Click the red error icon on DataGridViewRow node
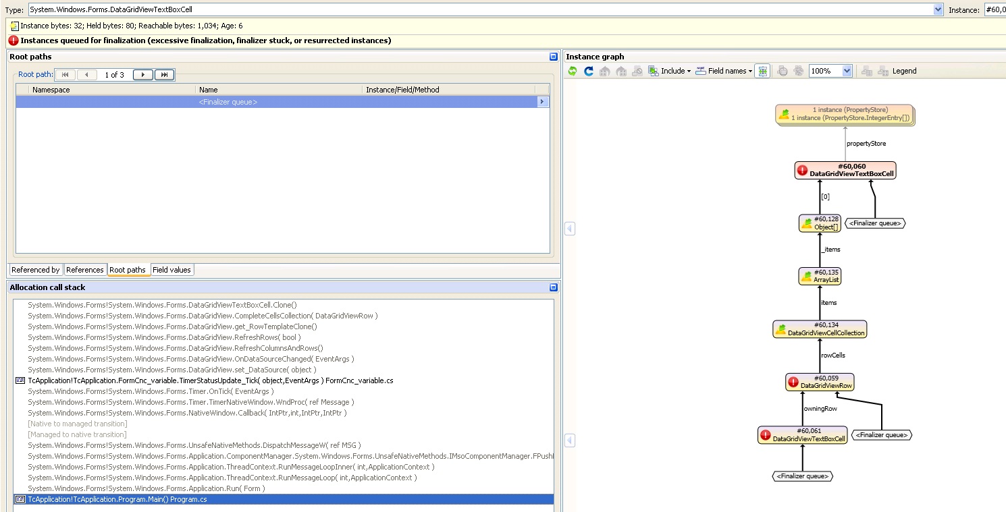This screenshot has width=1006, height=512. click(793, 382)
